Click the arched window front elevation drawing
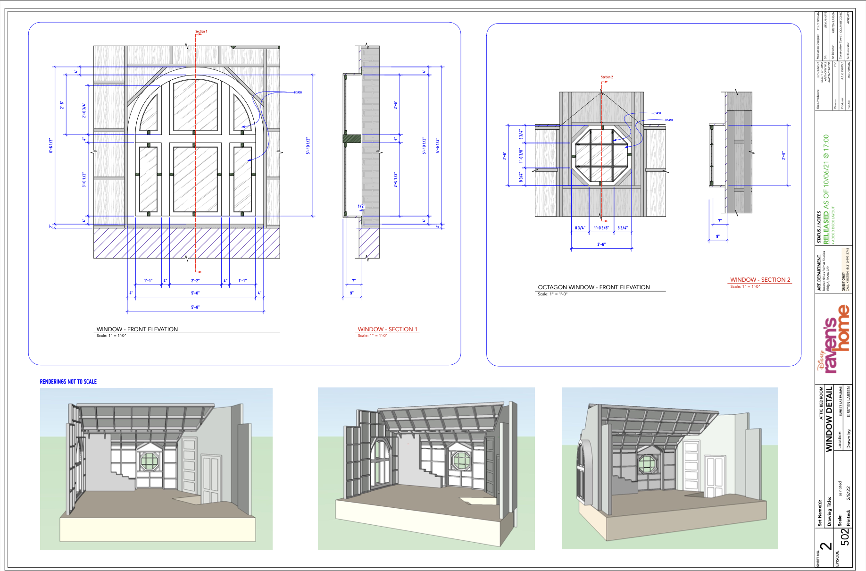 [187, 152]
